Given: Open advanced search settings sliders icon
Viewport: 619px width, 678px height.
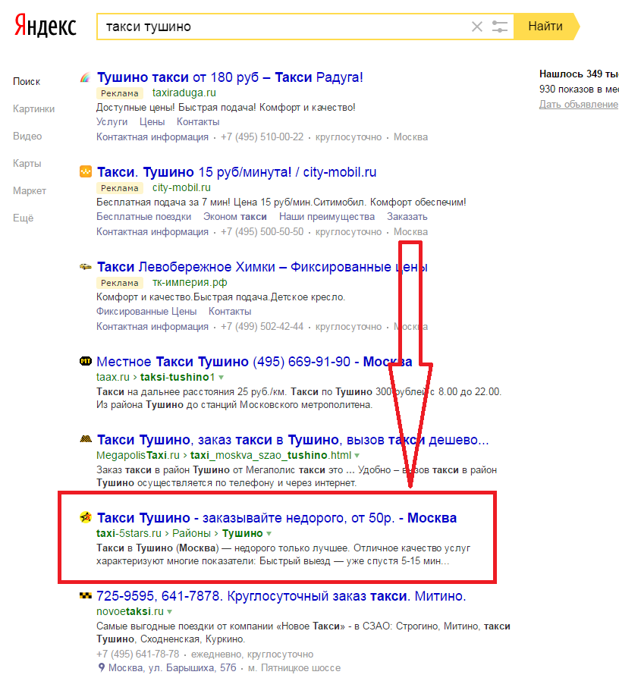Looking at the screenshot, I should (500, 27).
